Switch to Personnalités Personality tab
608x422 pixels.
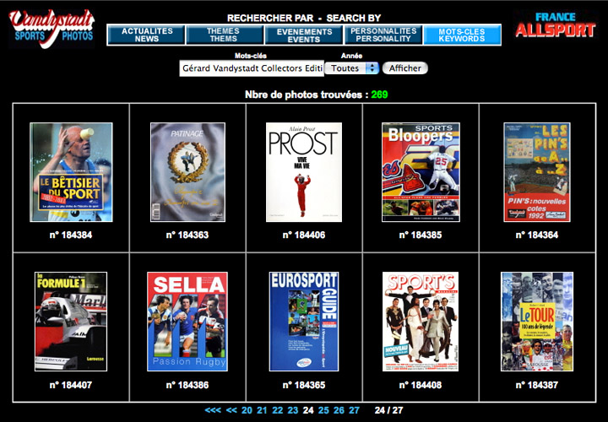point(383,35)
